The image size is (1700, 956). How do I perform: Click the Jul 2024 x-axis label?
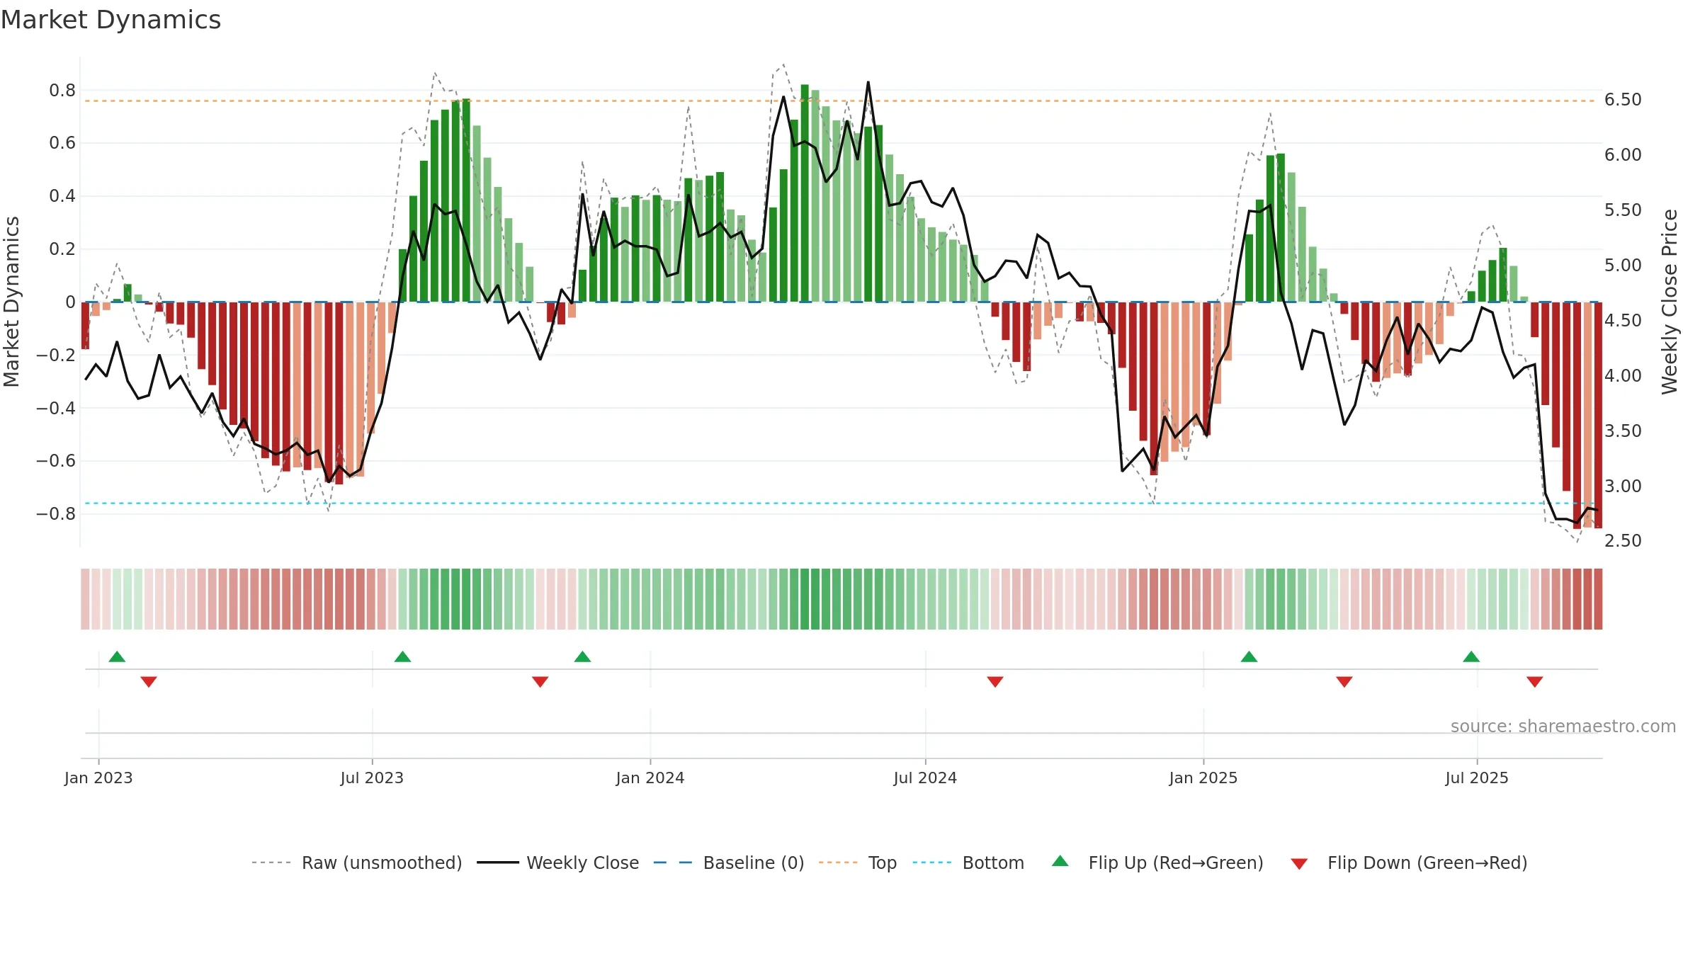coord(925,778)
